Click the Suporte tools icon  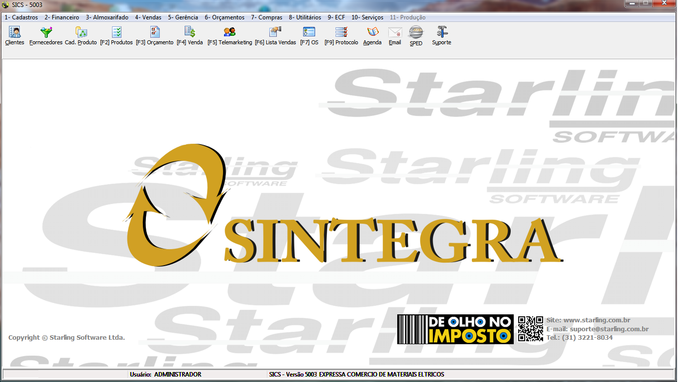pyautogui.click(x=442, y=32)
